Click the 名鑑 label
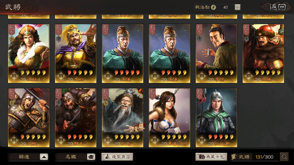This screenshot has height=165, width=294. (x=71, y=157)
